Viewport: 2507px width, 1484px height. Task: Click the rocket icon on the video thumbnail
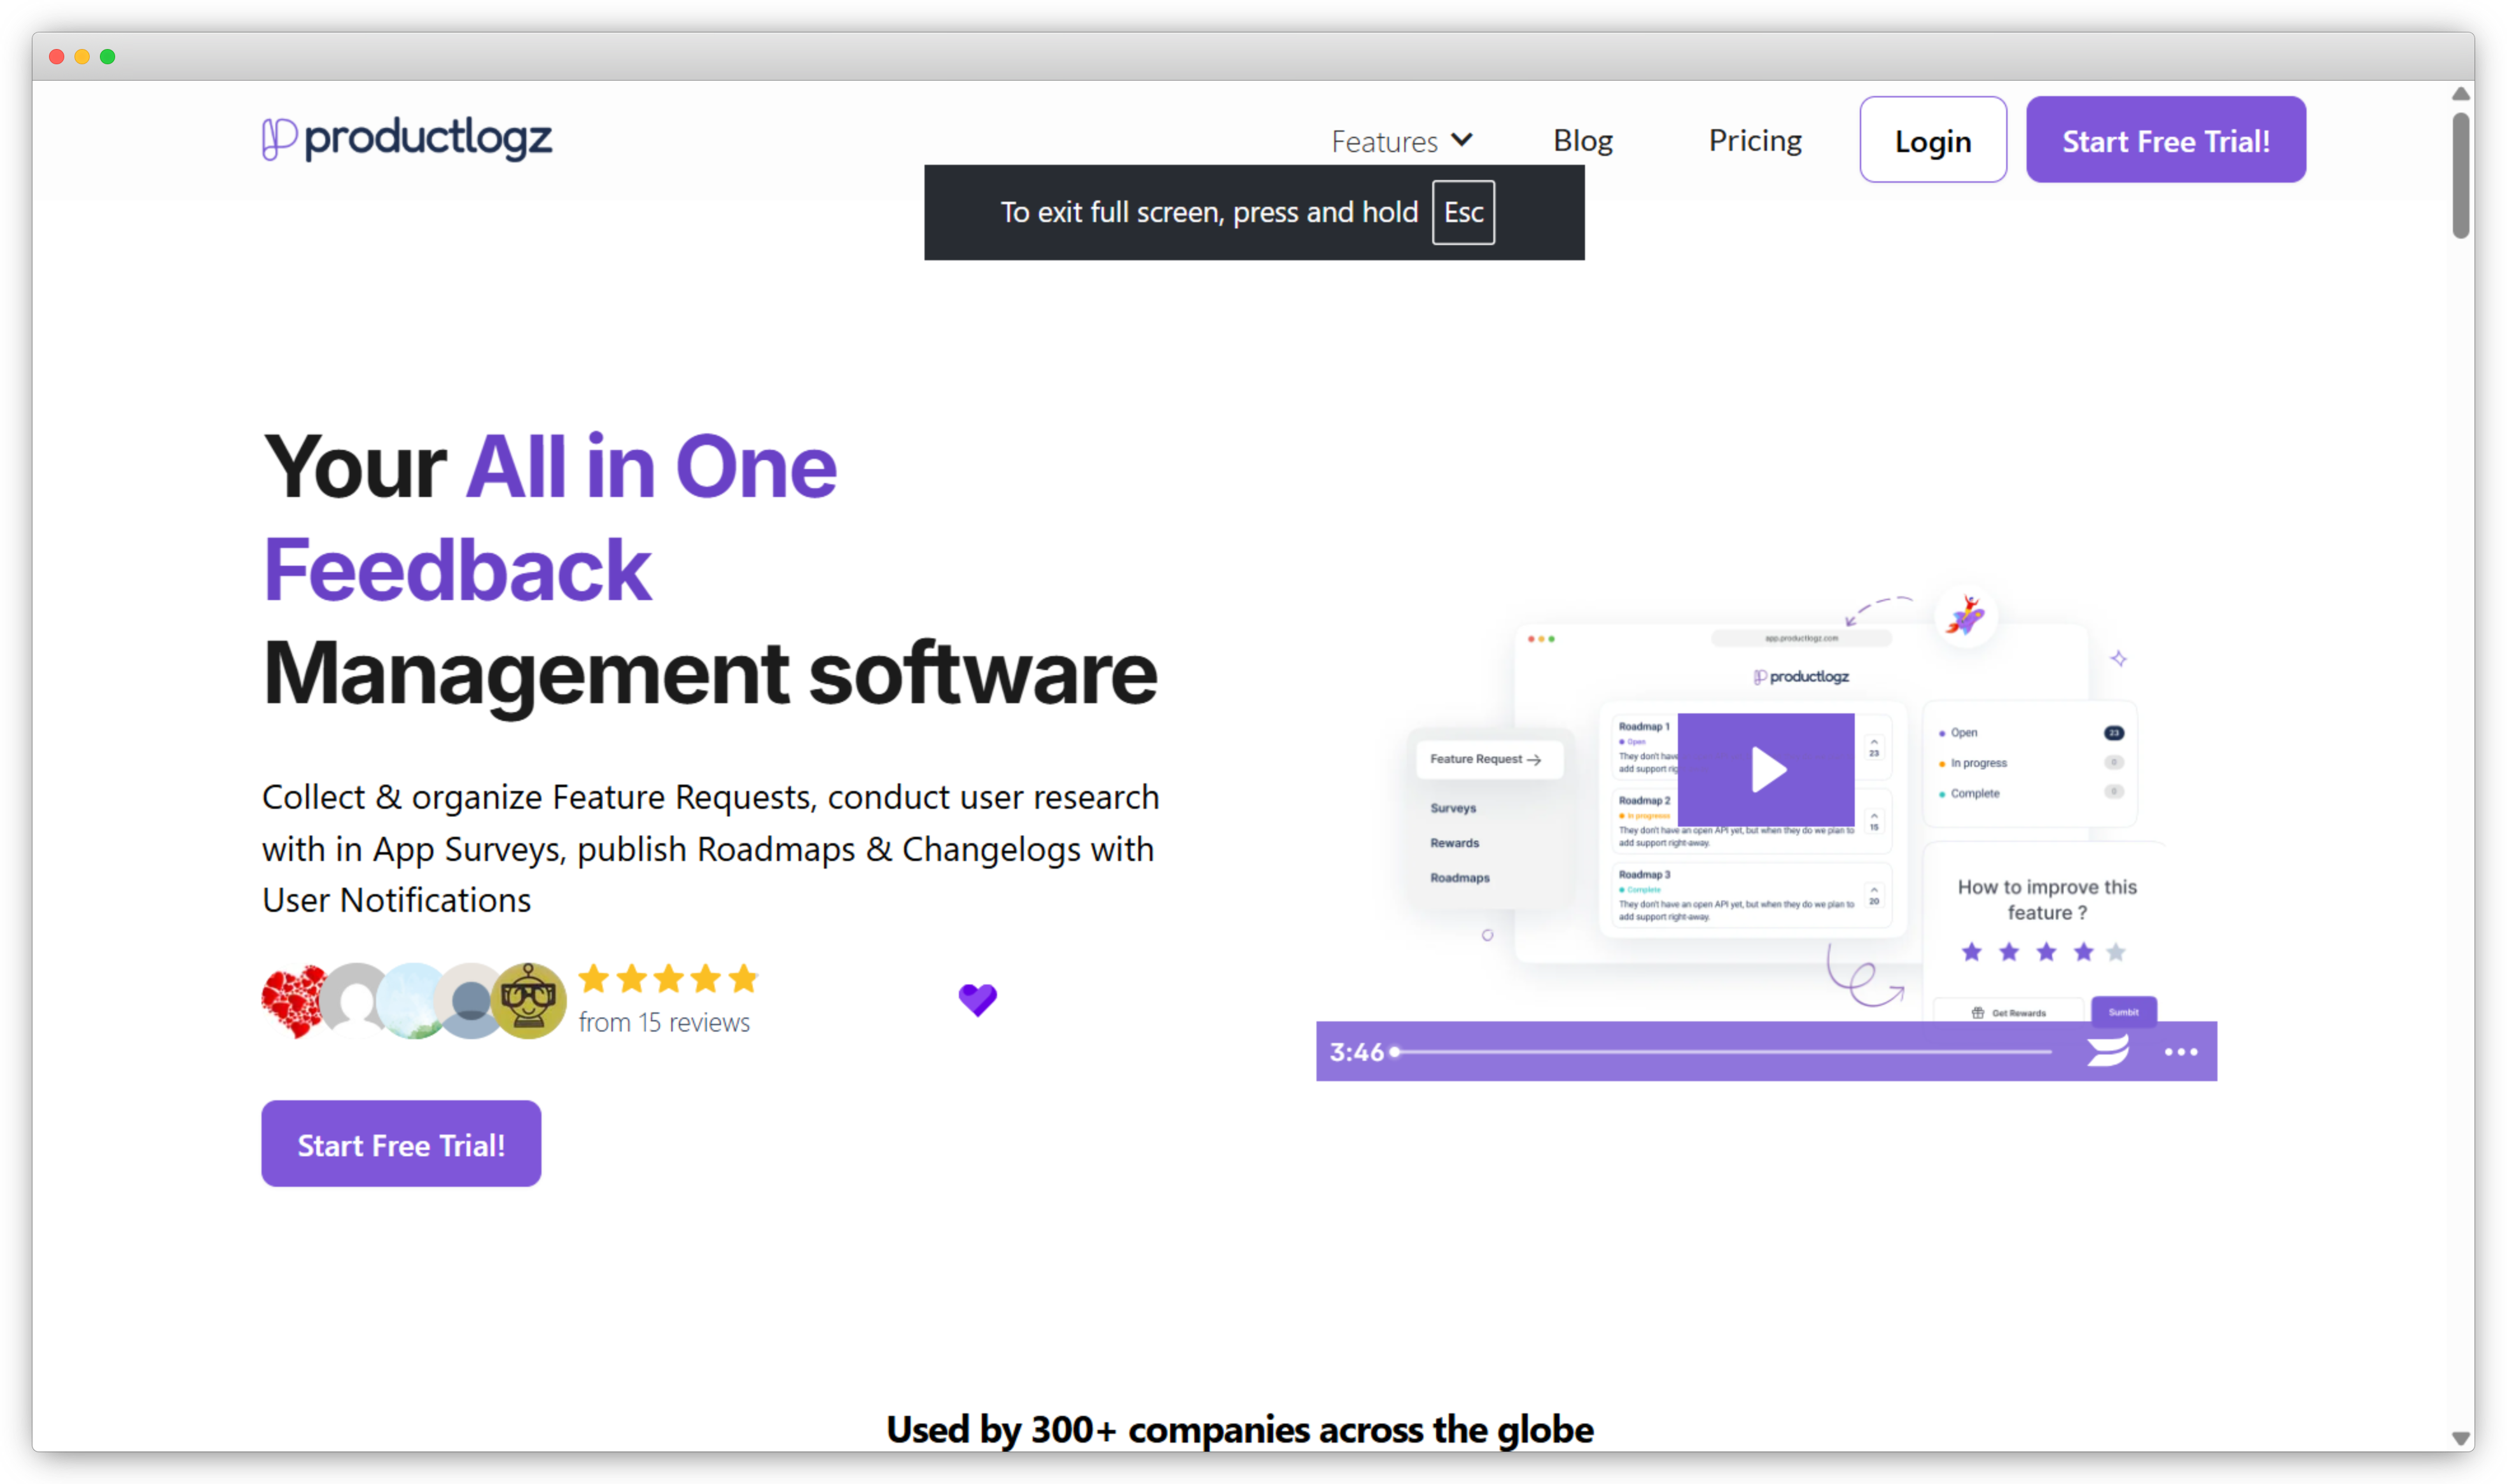pos(1966,616)
